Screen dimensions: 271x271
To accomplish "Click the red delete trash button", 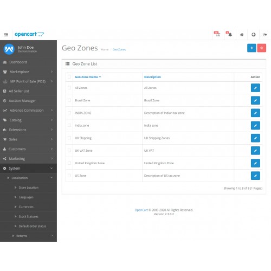I will (x=261, y=48).
